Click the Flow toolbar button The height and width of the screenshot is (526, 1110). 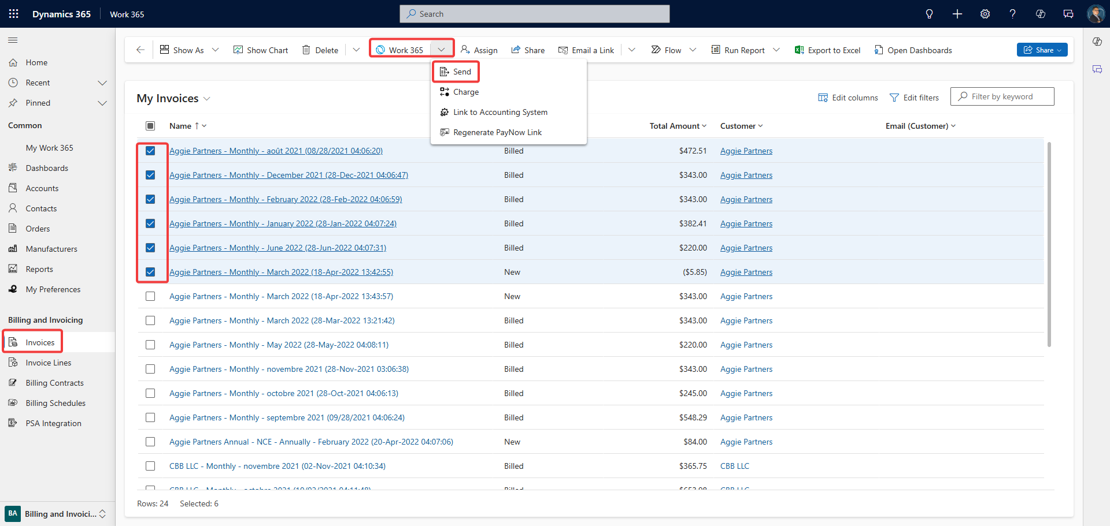coord(666,50)
